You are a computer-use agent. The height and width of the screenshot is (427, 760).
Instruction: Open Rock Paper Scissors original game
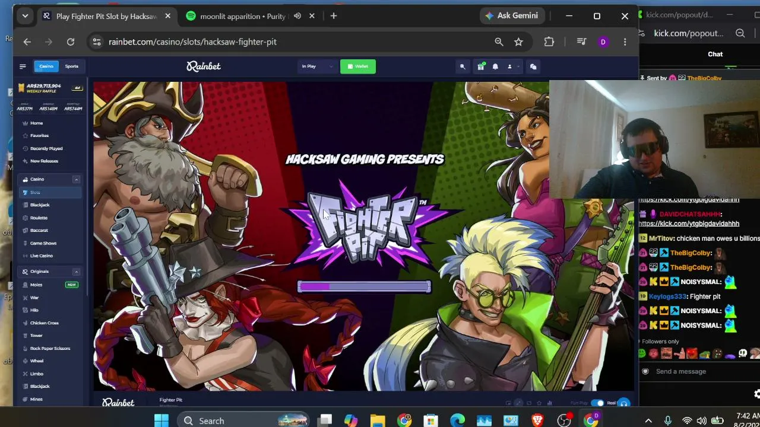click(x=50, y=348)
